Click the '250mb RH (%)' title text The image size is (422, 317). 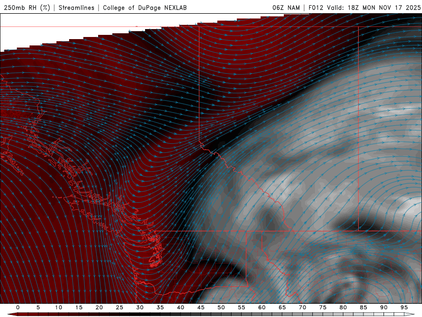point(27,7)
